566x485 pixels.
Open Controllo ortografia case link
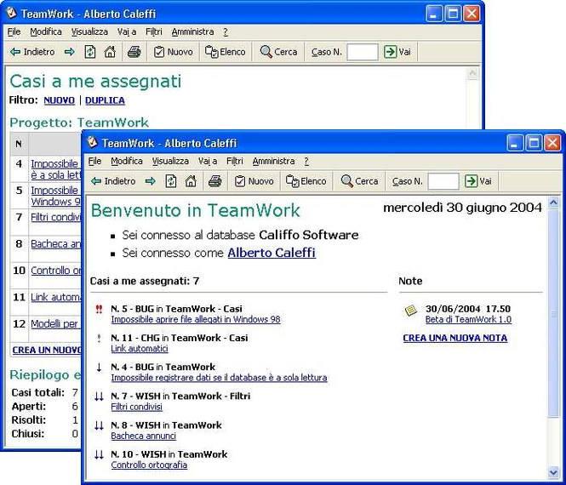click(149, 465)
